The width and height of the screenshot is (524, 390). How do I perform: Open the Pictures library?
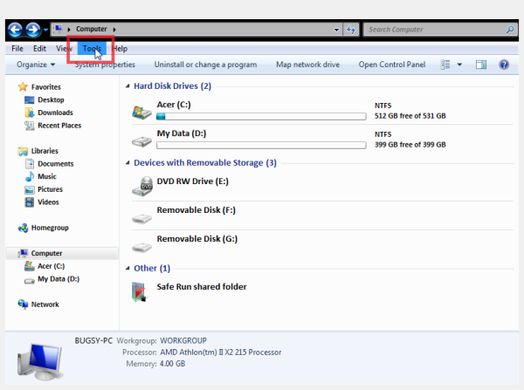pyautogui.click(x=50, y=189)
